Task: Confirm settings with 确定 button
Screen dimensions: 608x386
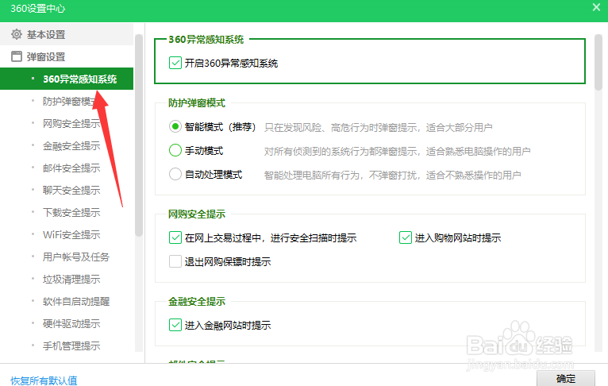Action: [x=566, y=378]
